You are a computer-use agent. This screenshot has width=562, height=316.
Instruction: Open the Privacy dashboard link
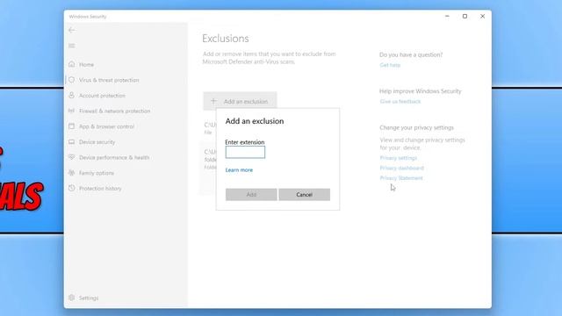401,168
